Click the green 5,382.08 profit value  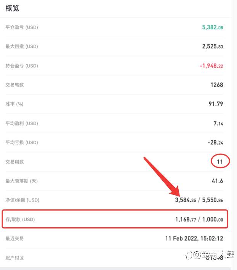[212, 27]
